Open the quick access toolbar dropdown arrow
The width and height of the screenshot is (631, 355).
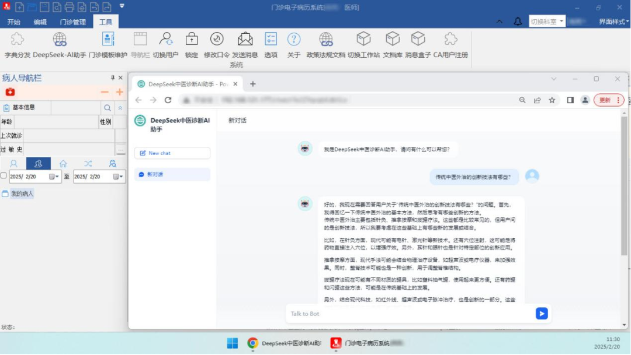[x=122, y=6]
